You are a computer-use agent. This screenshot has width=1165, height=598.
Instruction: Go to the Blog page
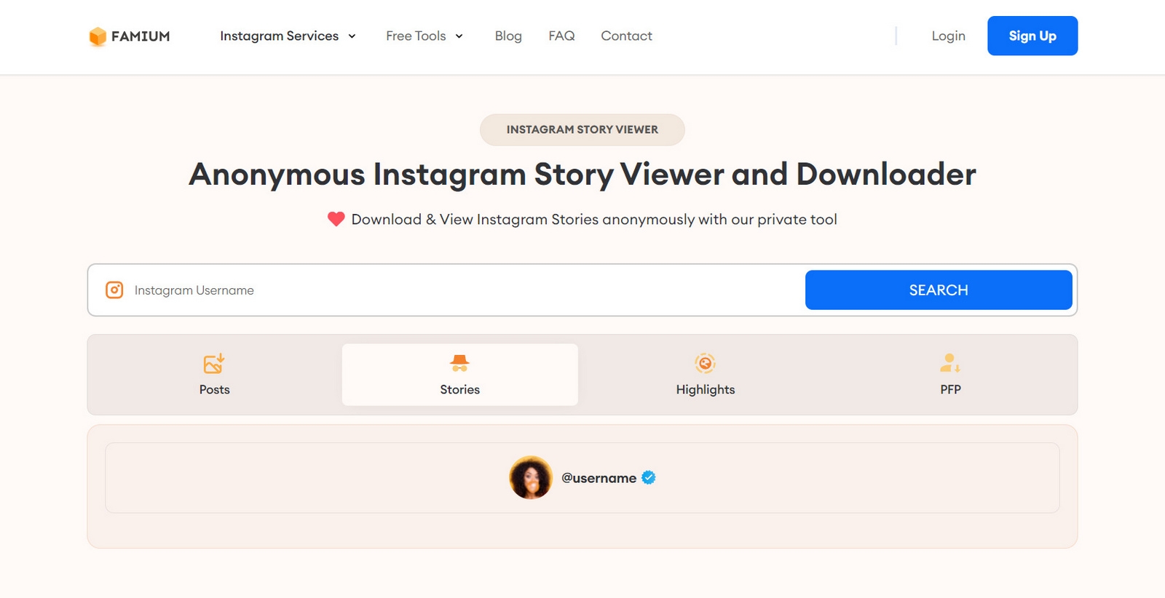point(508,36)
